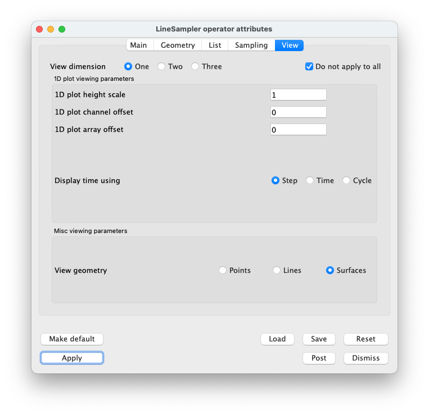
Task: Click the View dimension label
Action: (x=78, y=66)
